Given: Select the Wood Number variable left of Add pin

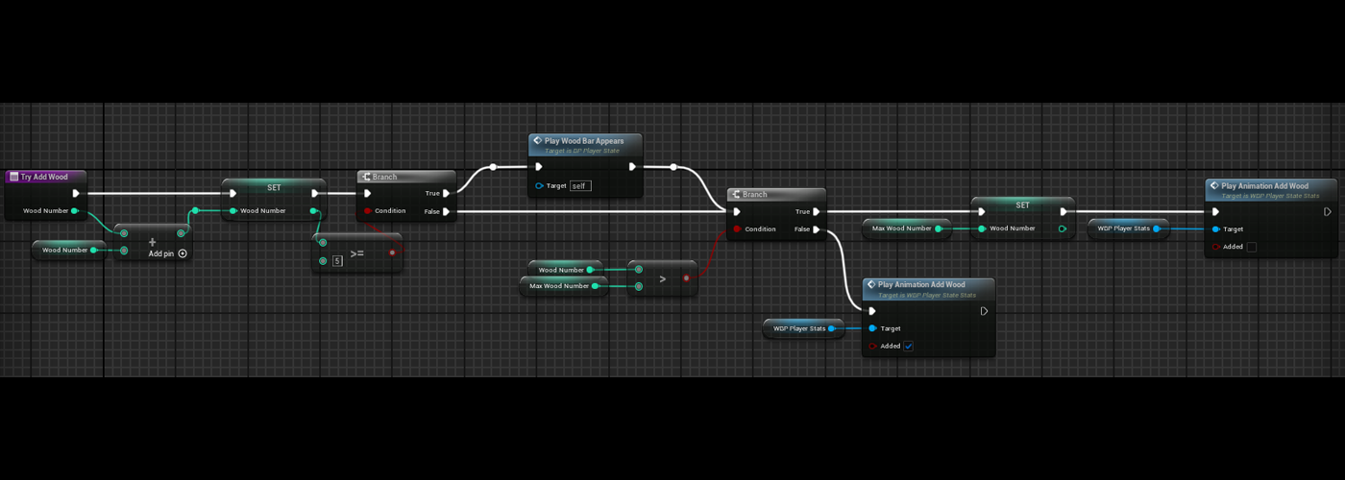Looking at the screenshot, I should pos(63,250).
